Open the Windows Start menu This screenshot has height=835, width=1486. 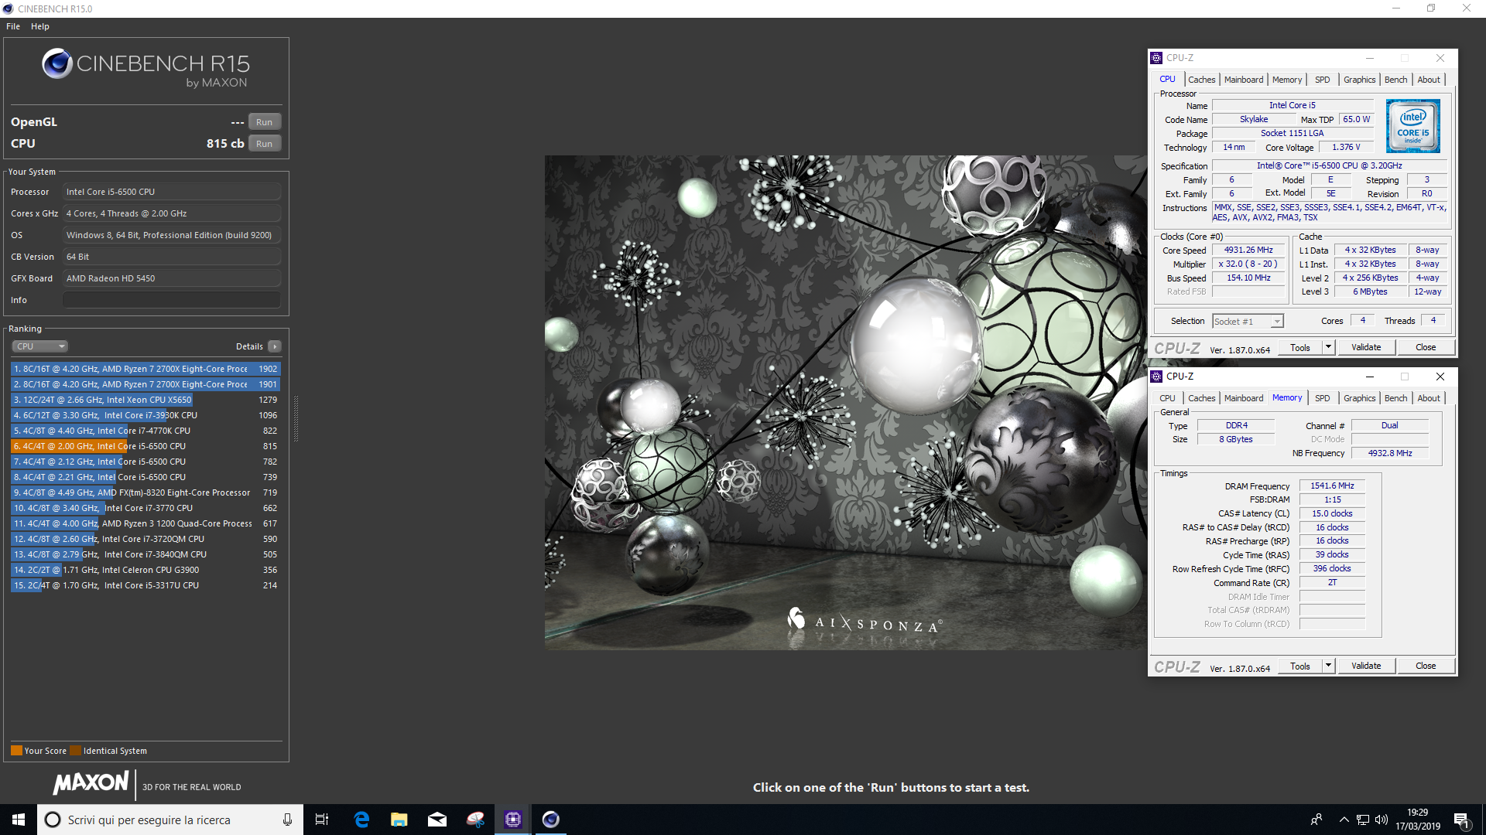pos(19,820)
